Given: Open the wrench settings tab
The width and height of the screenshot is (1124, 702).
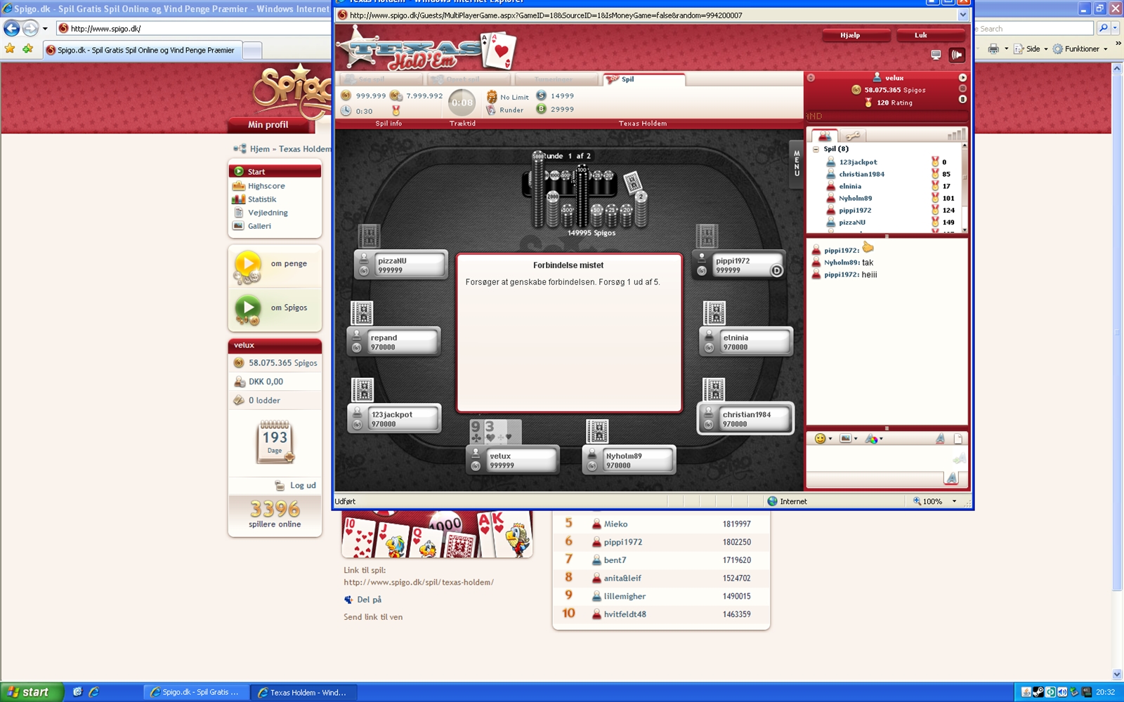Looking at the screenshot, I should point(852,135).
